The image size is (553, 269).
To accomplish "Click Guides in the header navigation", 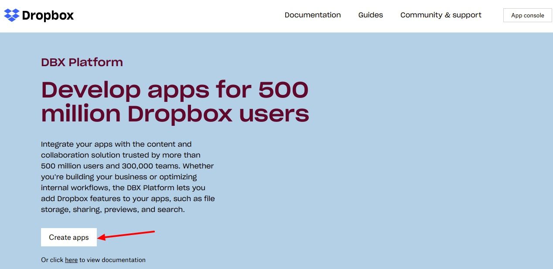I will (x=370, y=15).
